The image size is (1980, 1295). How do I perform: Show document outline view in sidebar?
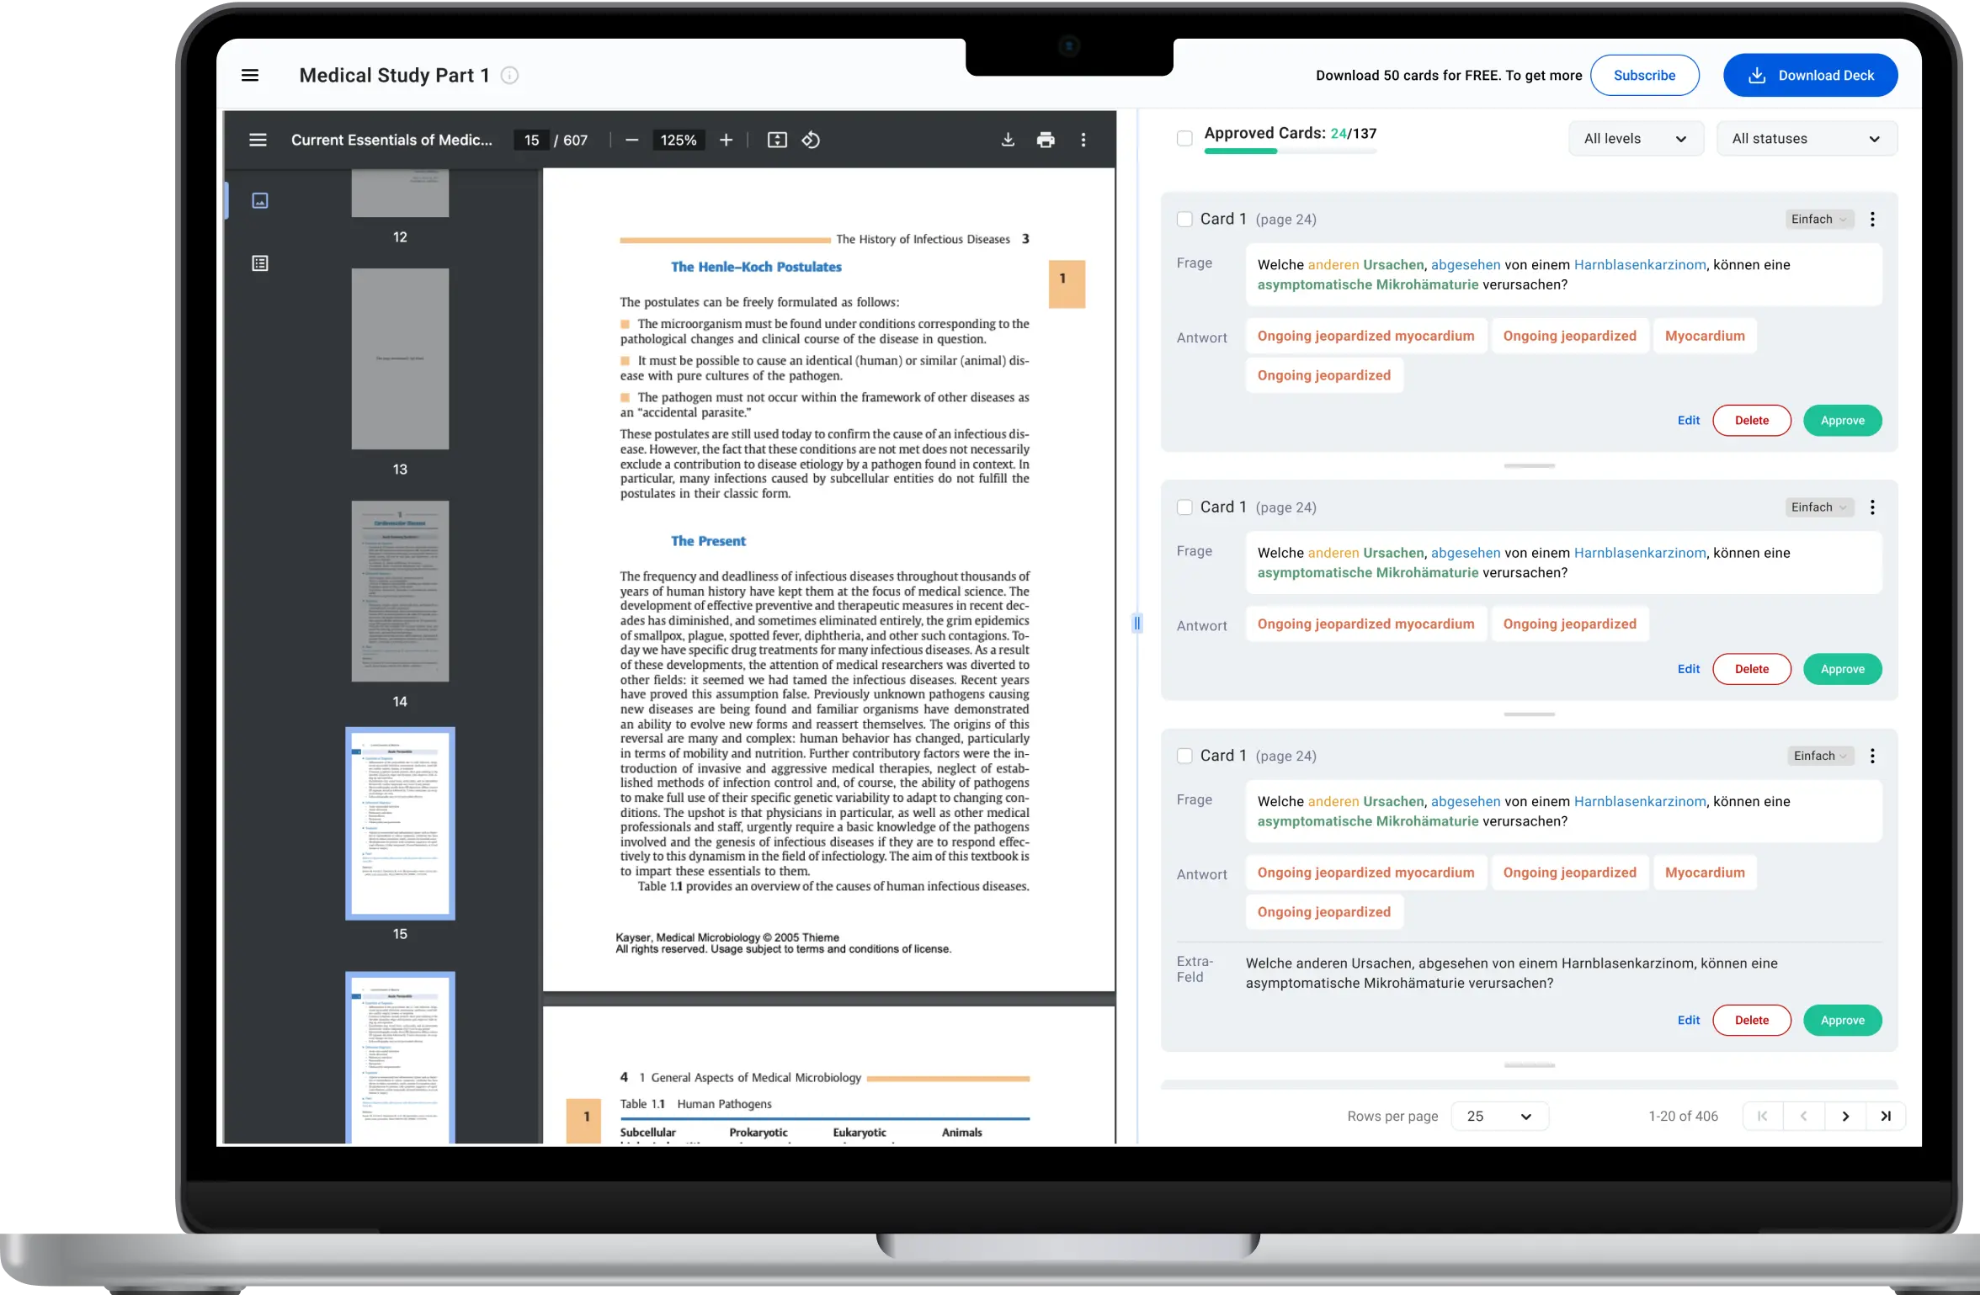[x=260, y=263]
